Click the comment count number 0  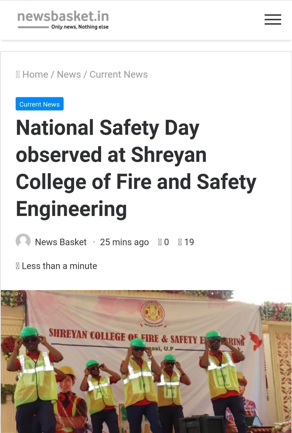pyautogui.click(x=167, y=242)
